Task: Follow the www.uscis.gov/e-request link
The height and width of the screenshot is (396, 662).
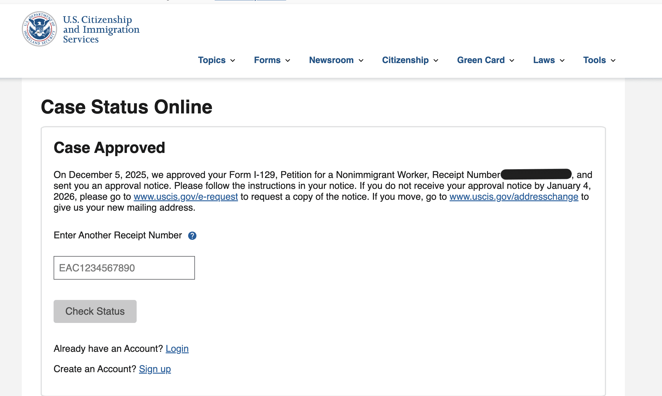Action: pos(186,197)
